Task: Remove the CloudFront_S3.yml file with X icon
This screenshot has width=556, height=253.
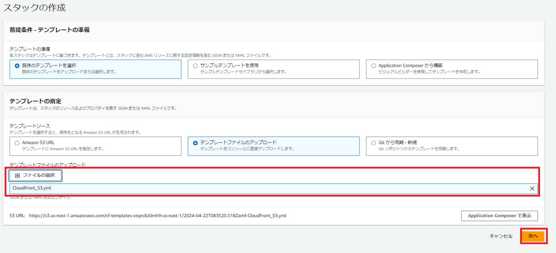Action: pos(532,188)
